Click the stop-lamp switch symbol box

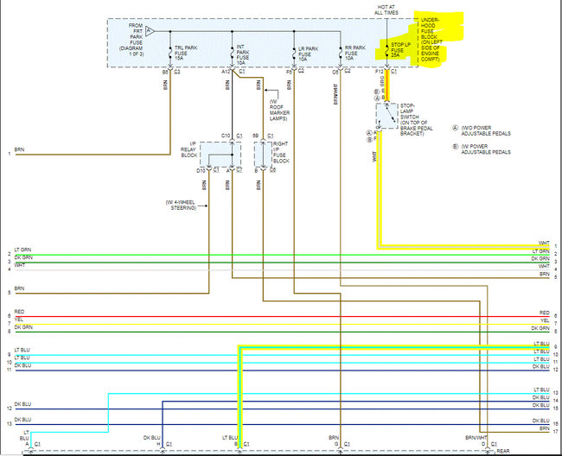tap(386, 116)
